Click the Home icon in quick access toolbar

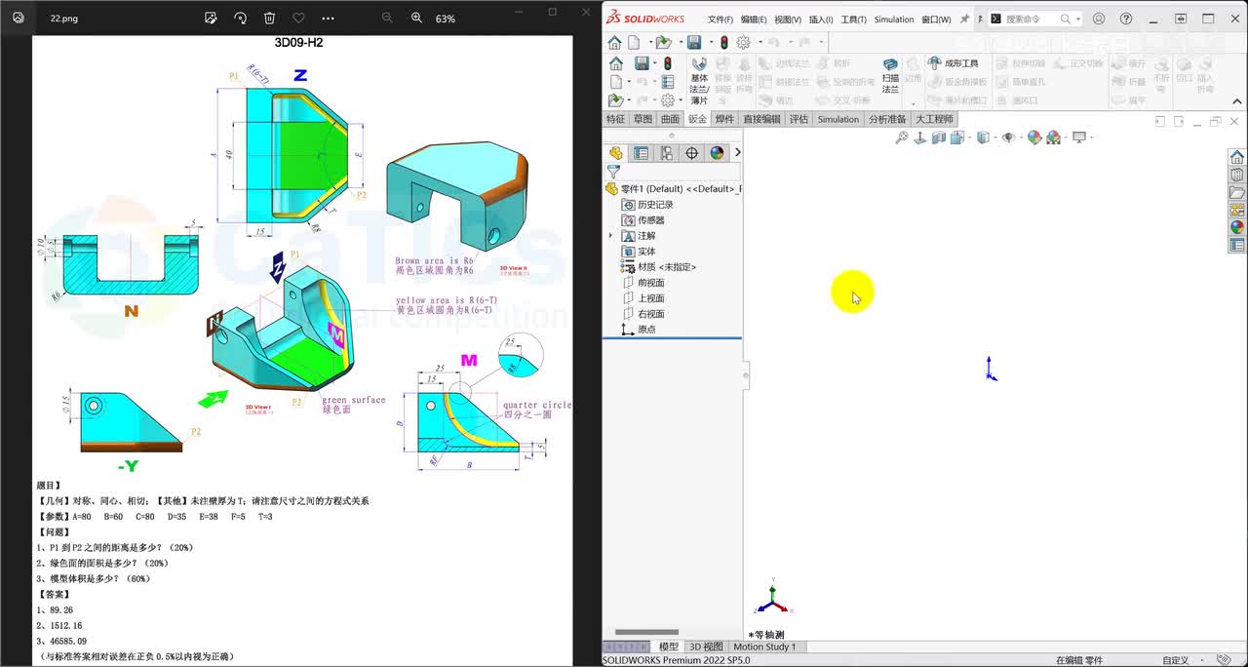click(614, 42)
